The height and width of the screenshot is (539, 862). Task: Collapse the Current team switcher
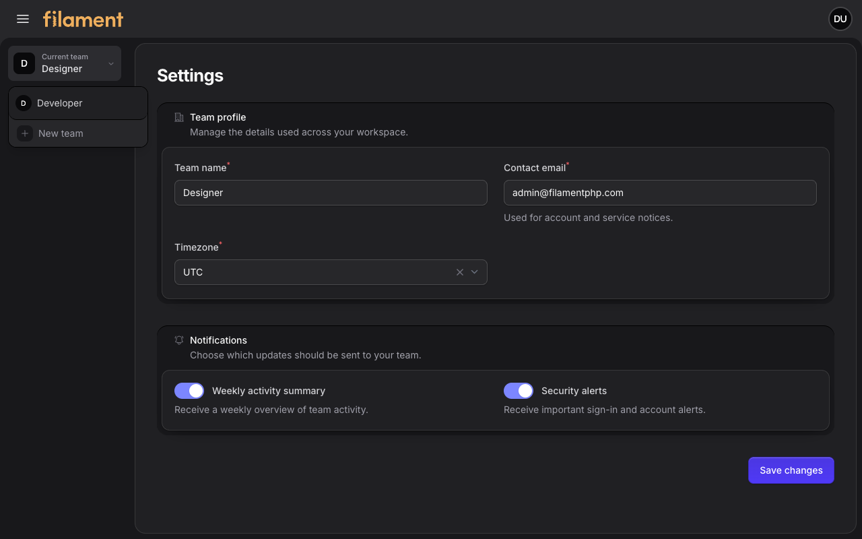coord(65,63)
